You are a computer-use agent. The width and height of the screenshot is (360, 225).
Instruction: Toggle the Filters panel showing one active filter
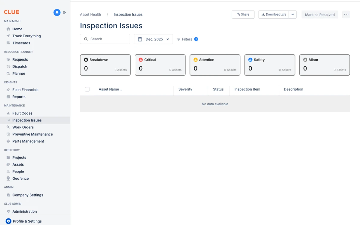click(187, 39)
